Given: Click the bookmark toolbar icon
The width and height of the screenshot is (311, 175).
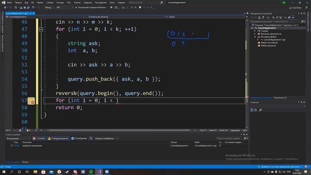Looking at the screenshot, I should click(140, 8).
